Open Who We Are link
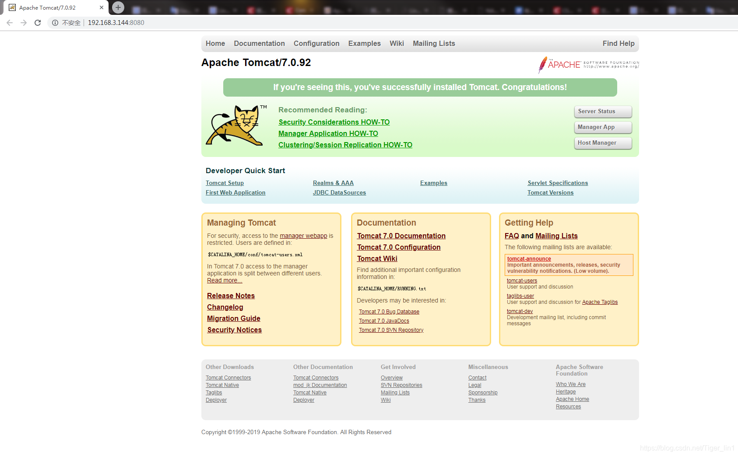This screenshot has height=456, width=738. click(x=571, y=384)
